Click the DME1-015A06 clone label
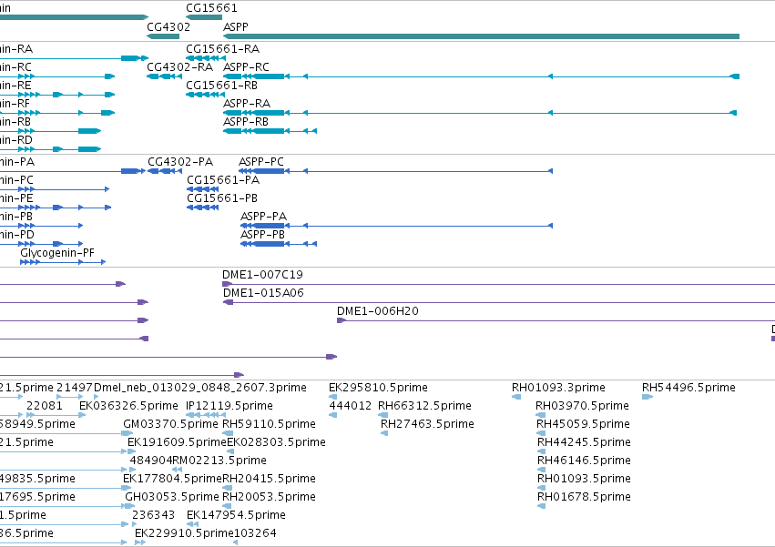Viewport: 775px width, 547px height. (x=263, y=293)
